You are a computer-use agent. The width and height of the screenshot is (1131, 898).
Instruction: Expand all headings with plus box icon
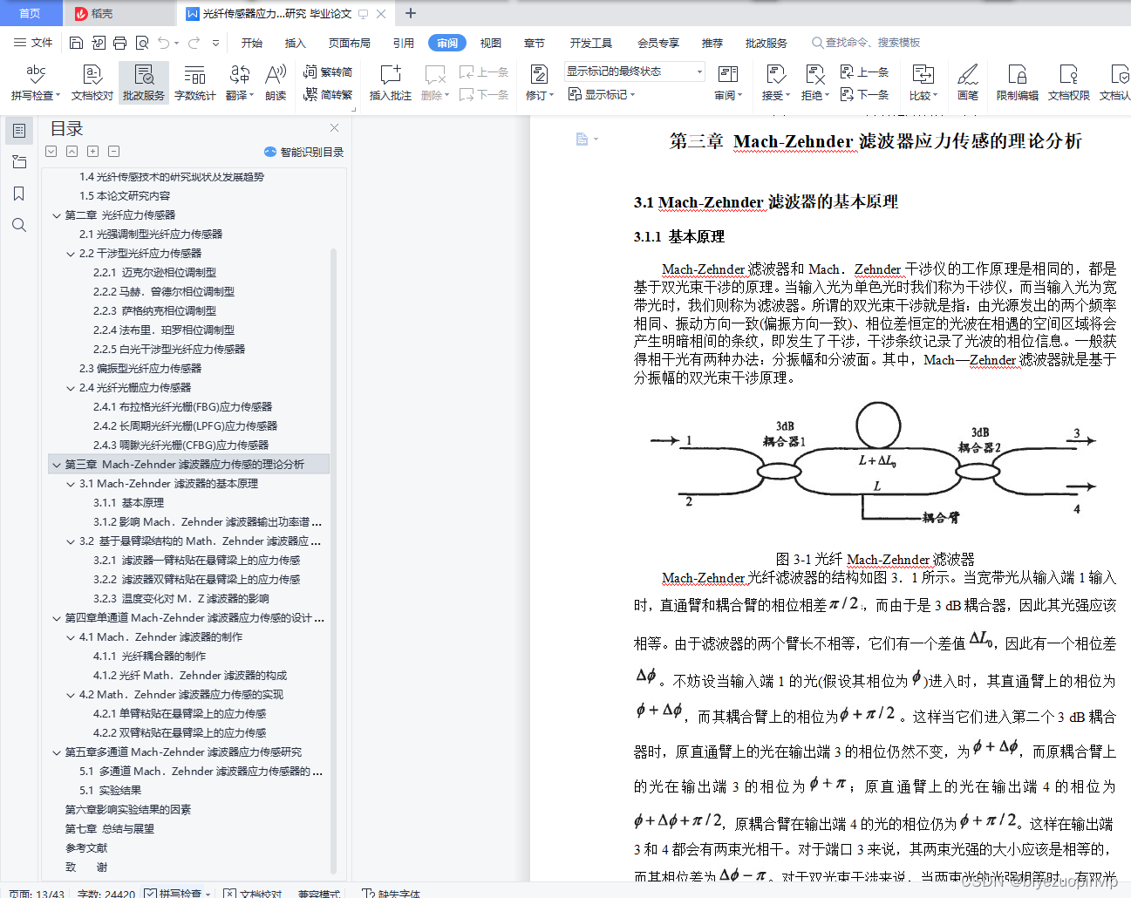(x=93, y=151)
